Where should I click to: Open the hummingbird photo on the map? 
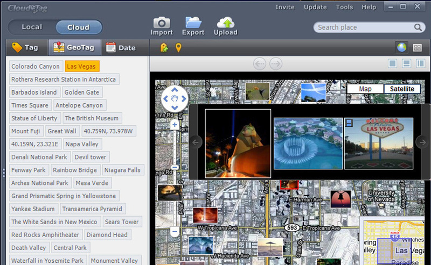pos(258,91)
